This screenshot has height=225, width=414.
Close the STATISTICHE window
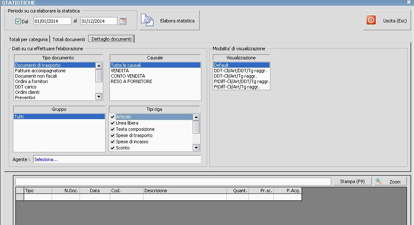click(x=409, y=2)
